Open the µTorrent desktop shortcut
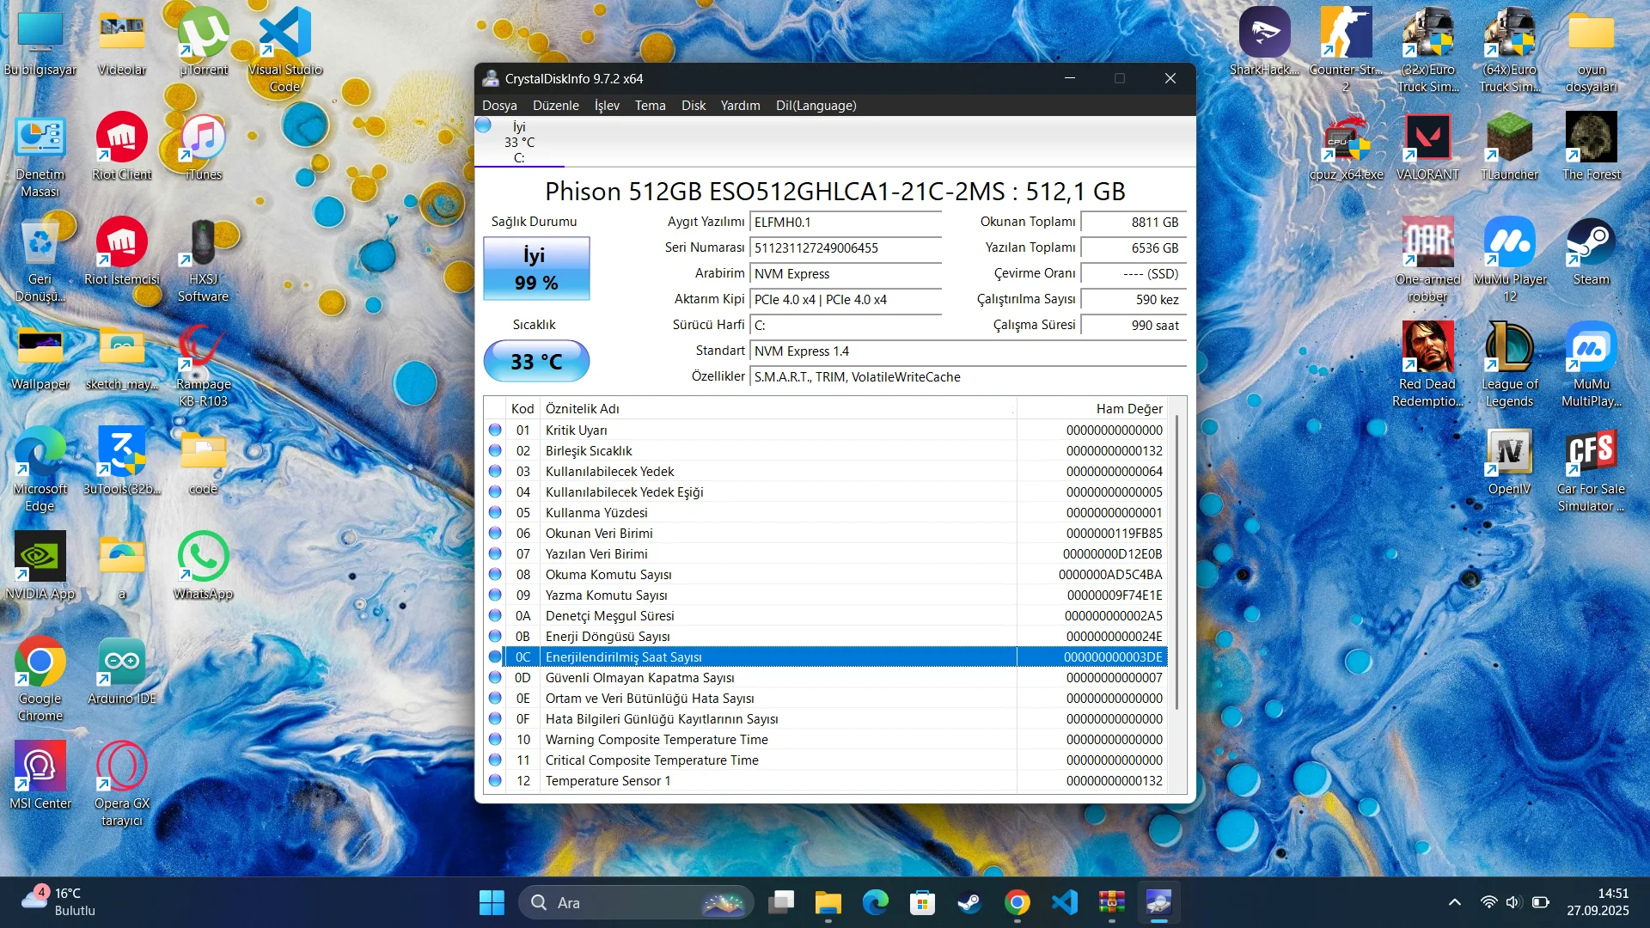 coord(204,43)
